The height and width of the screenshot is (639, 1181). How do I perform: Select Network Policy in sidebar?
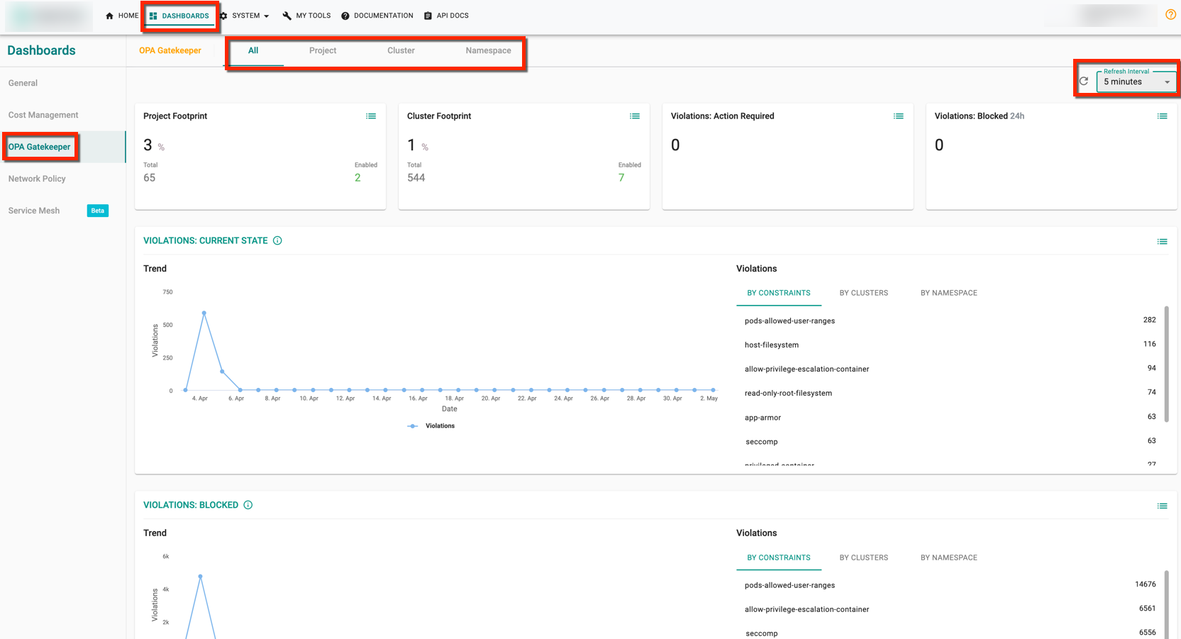pyautogui.click(x=37, y=179)
